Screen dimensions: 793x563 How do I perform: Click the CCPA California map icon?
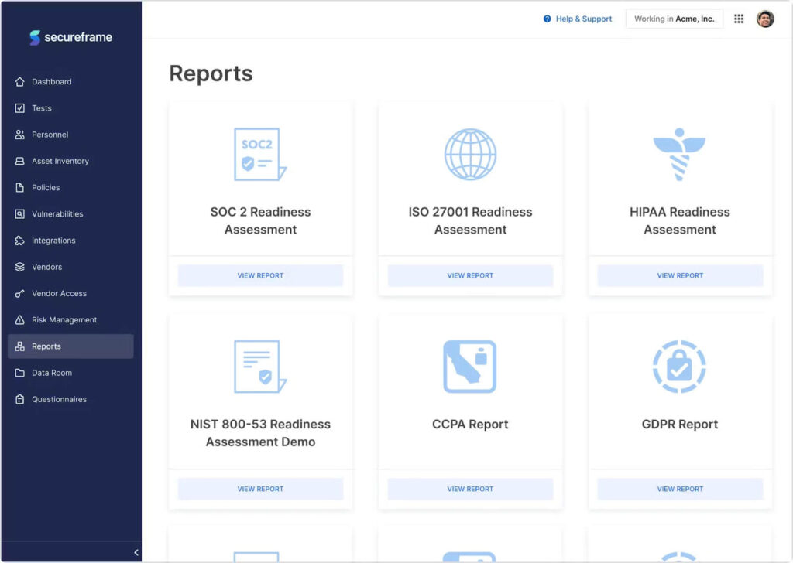[470, 367]
